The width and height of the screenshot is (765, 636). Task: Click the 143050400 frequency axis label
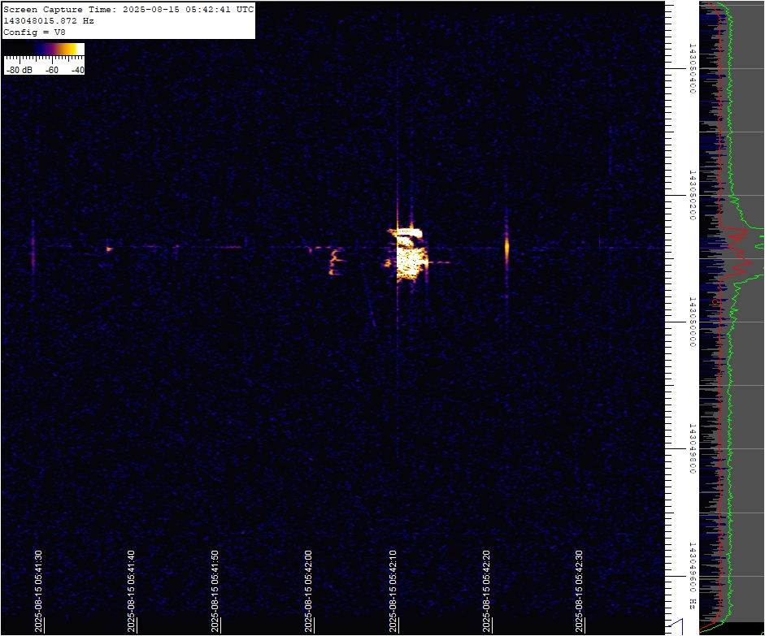point(692,69)
